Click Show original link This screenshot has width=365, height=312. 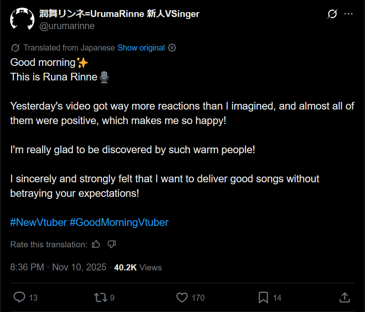click(x=141, y=48)
